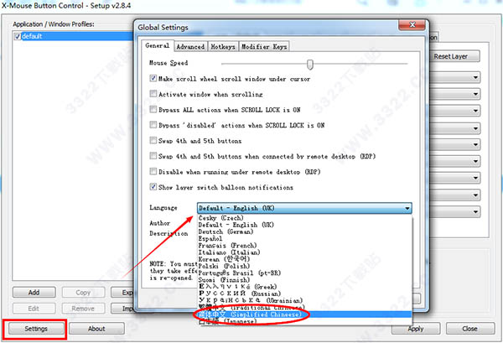Click the Copy profile button
The height and width of the screenshot is (343, 503).
[x=83, y=293]
